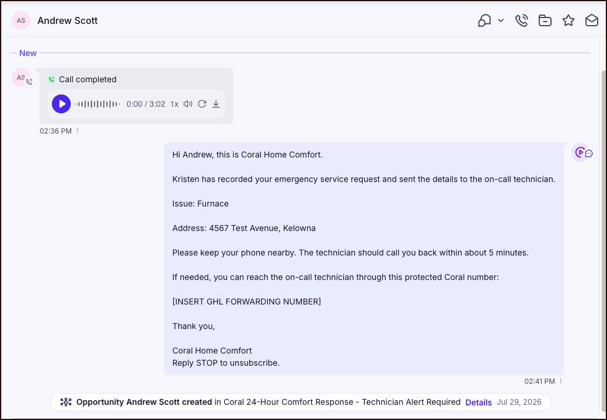The image size is (607, 420).
Task: Restart the call recording playback
Action: coord(202,104)
